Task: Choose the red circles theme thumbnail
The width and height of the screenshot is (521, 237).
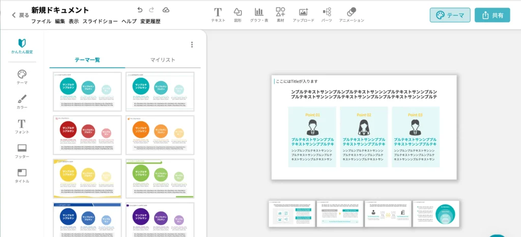Action: [88, 135]
